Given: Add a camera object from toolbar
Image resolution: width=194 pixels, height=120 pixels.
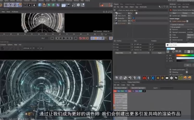Looking at the screenshot, I should 68,5.
